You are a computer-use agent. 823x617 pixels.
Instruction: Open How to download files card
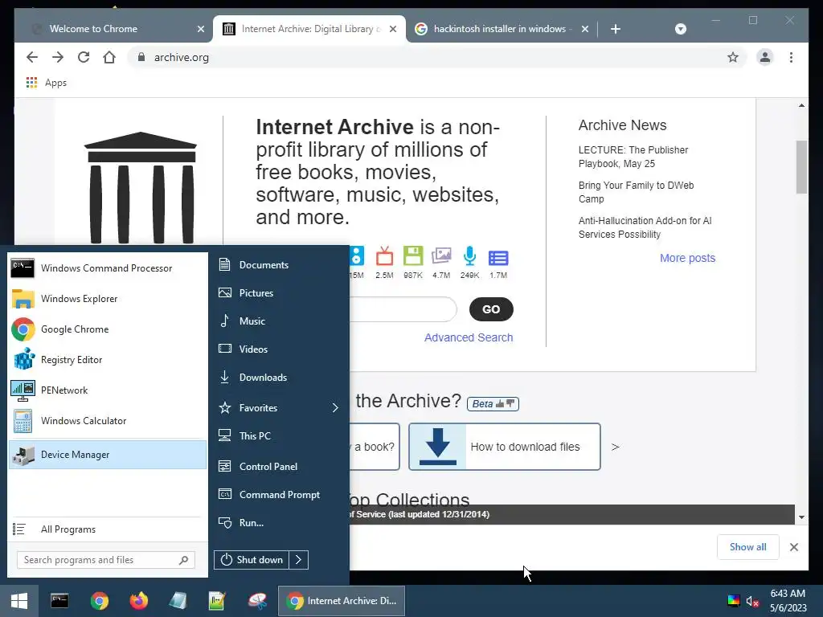tap(505, 447)
